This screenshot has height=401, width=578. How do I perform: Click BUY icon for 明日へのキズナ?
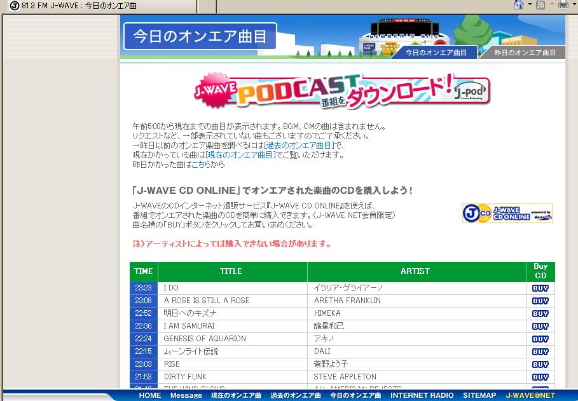540,314
